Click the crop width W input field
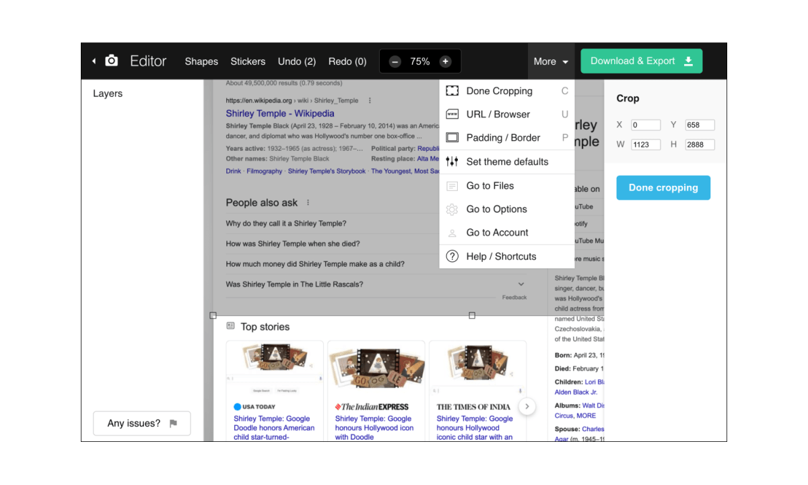This screenshot has height=485, width=808. pyautogui.click(x=645, y=145)
